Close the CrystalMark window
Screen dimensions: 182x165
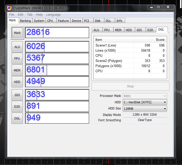point(168,7)
